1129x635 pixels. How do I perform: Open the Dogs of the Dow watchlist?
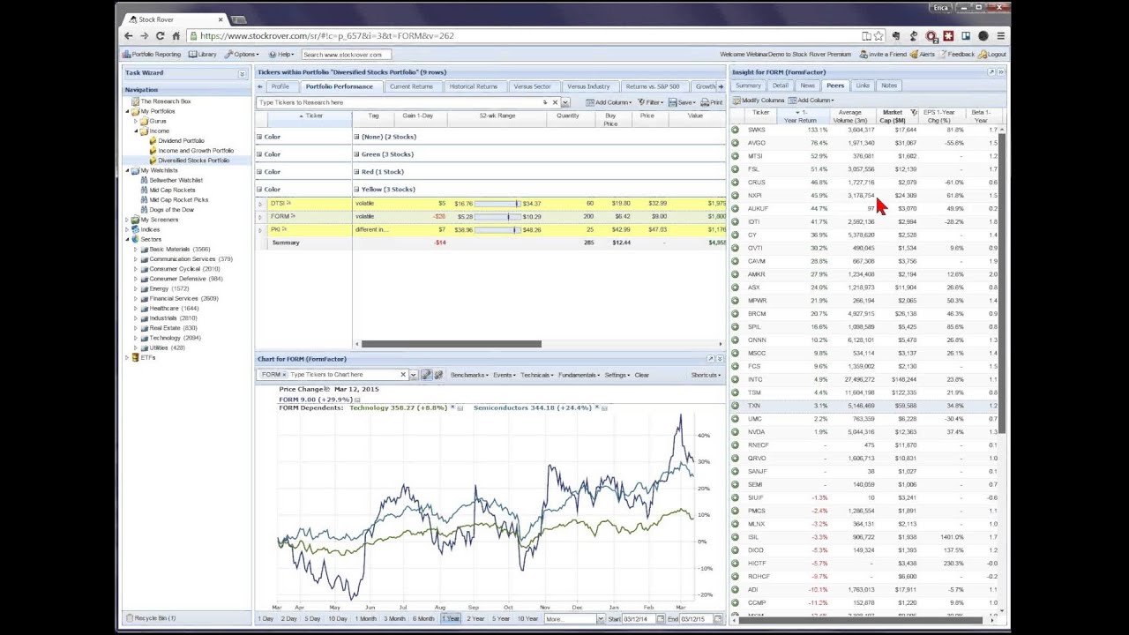171,210
